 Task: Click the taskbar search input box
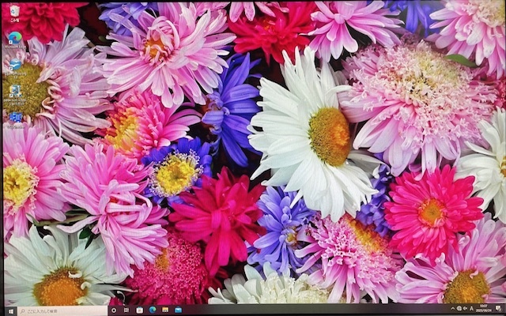pos(62,311)
